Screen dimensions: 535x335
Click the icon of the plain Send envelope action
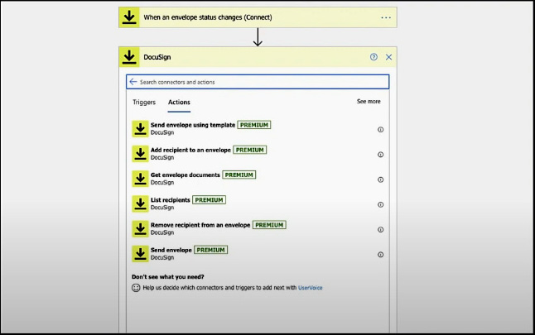(x=140, y=254)
